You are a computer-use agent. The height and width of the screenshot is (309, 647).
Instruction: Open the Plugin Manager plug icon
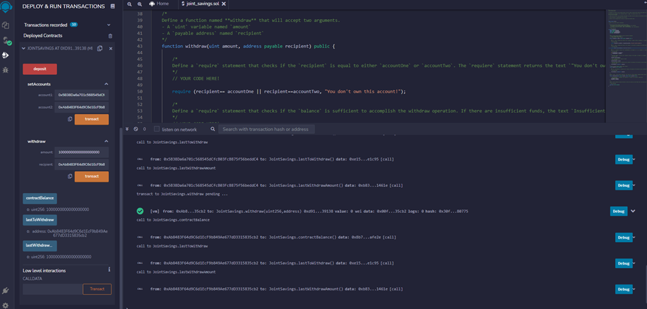click(x=6, y=291)
